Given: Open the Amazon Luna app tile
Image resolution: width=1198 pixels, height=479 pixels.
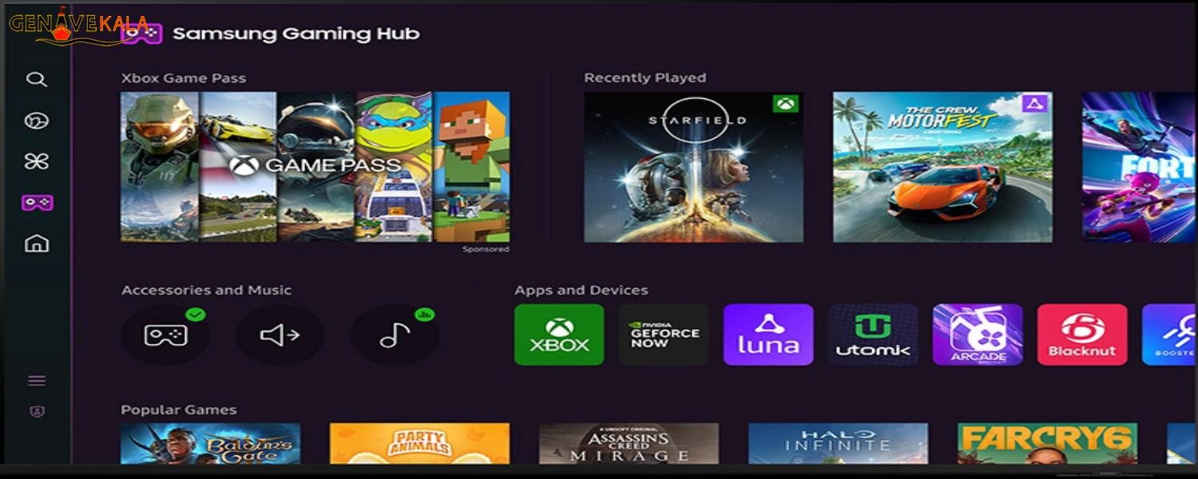Looking at the screenshot, I should pos(768,335).
